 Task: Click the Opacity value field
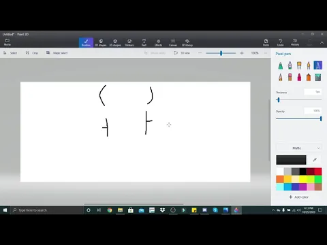[x=313, y=111]
